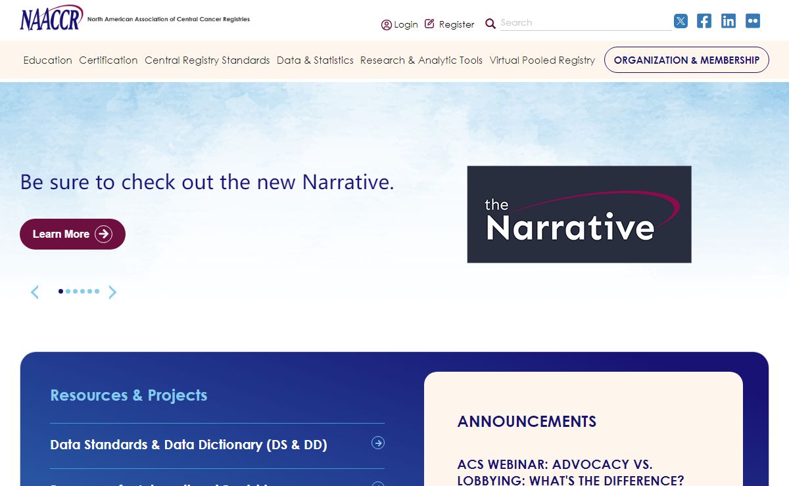Advance carousel with right arrow
This screenshot has width=789, height=486.
coord(112,292)
